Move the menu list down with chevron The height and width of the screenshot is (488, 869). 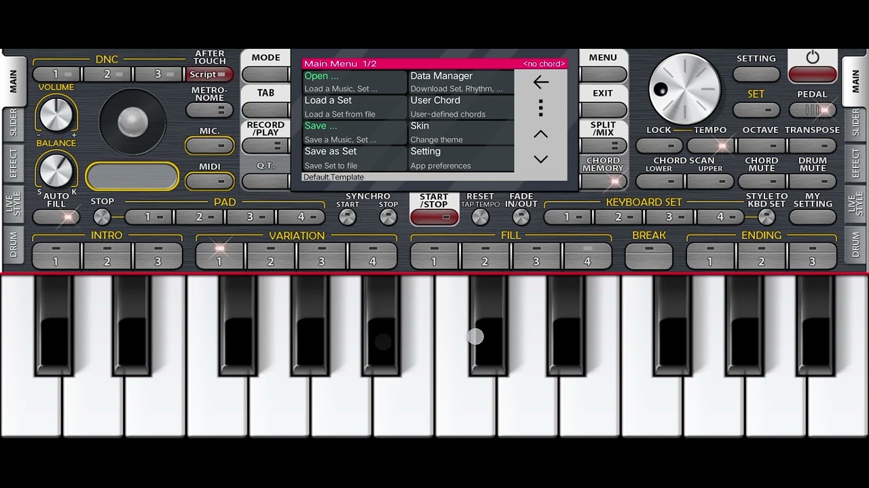point(541,159)
